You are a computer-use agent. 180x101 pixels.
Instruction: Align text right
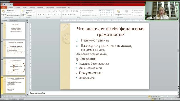point(68,14)
